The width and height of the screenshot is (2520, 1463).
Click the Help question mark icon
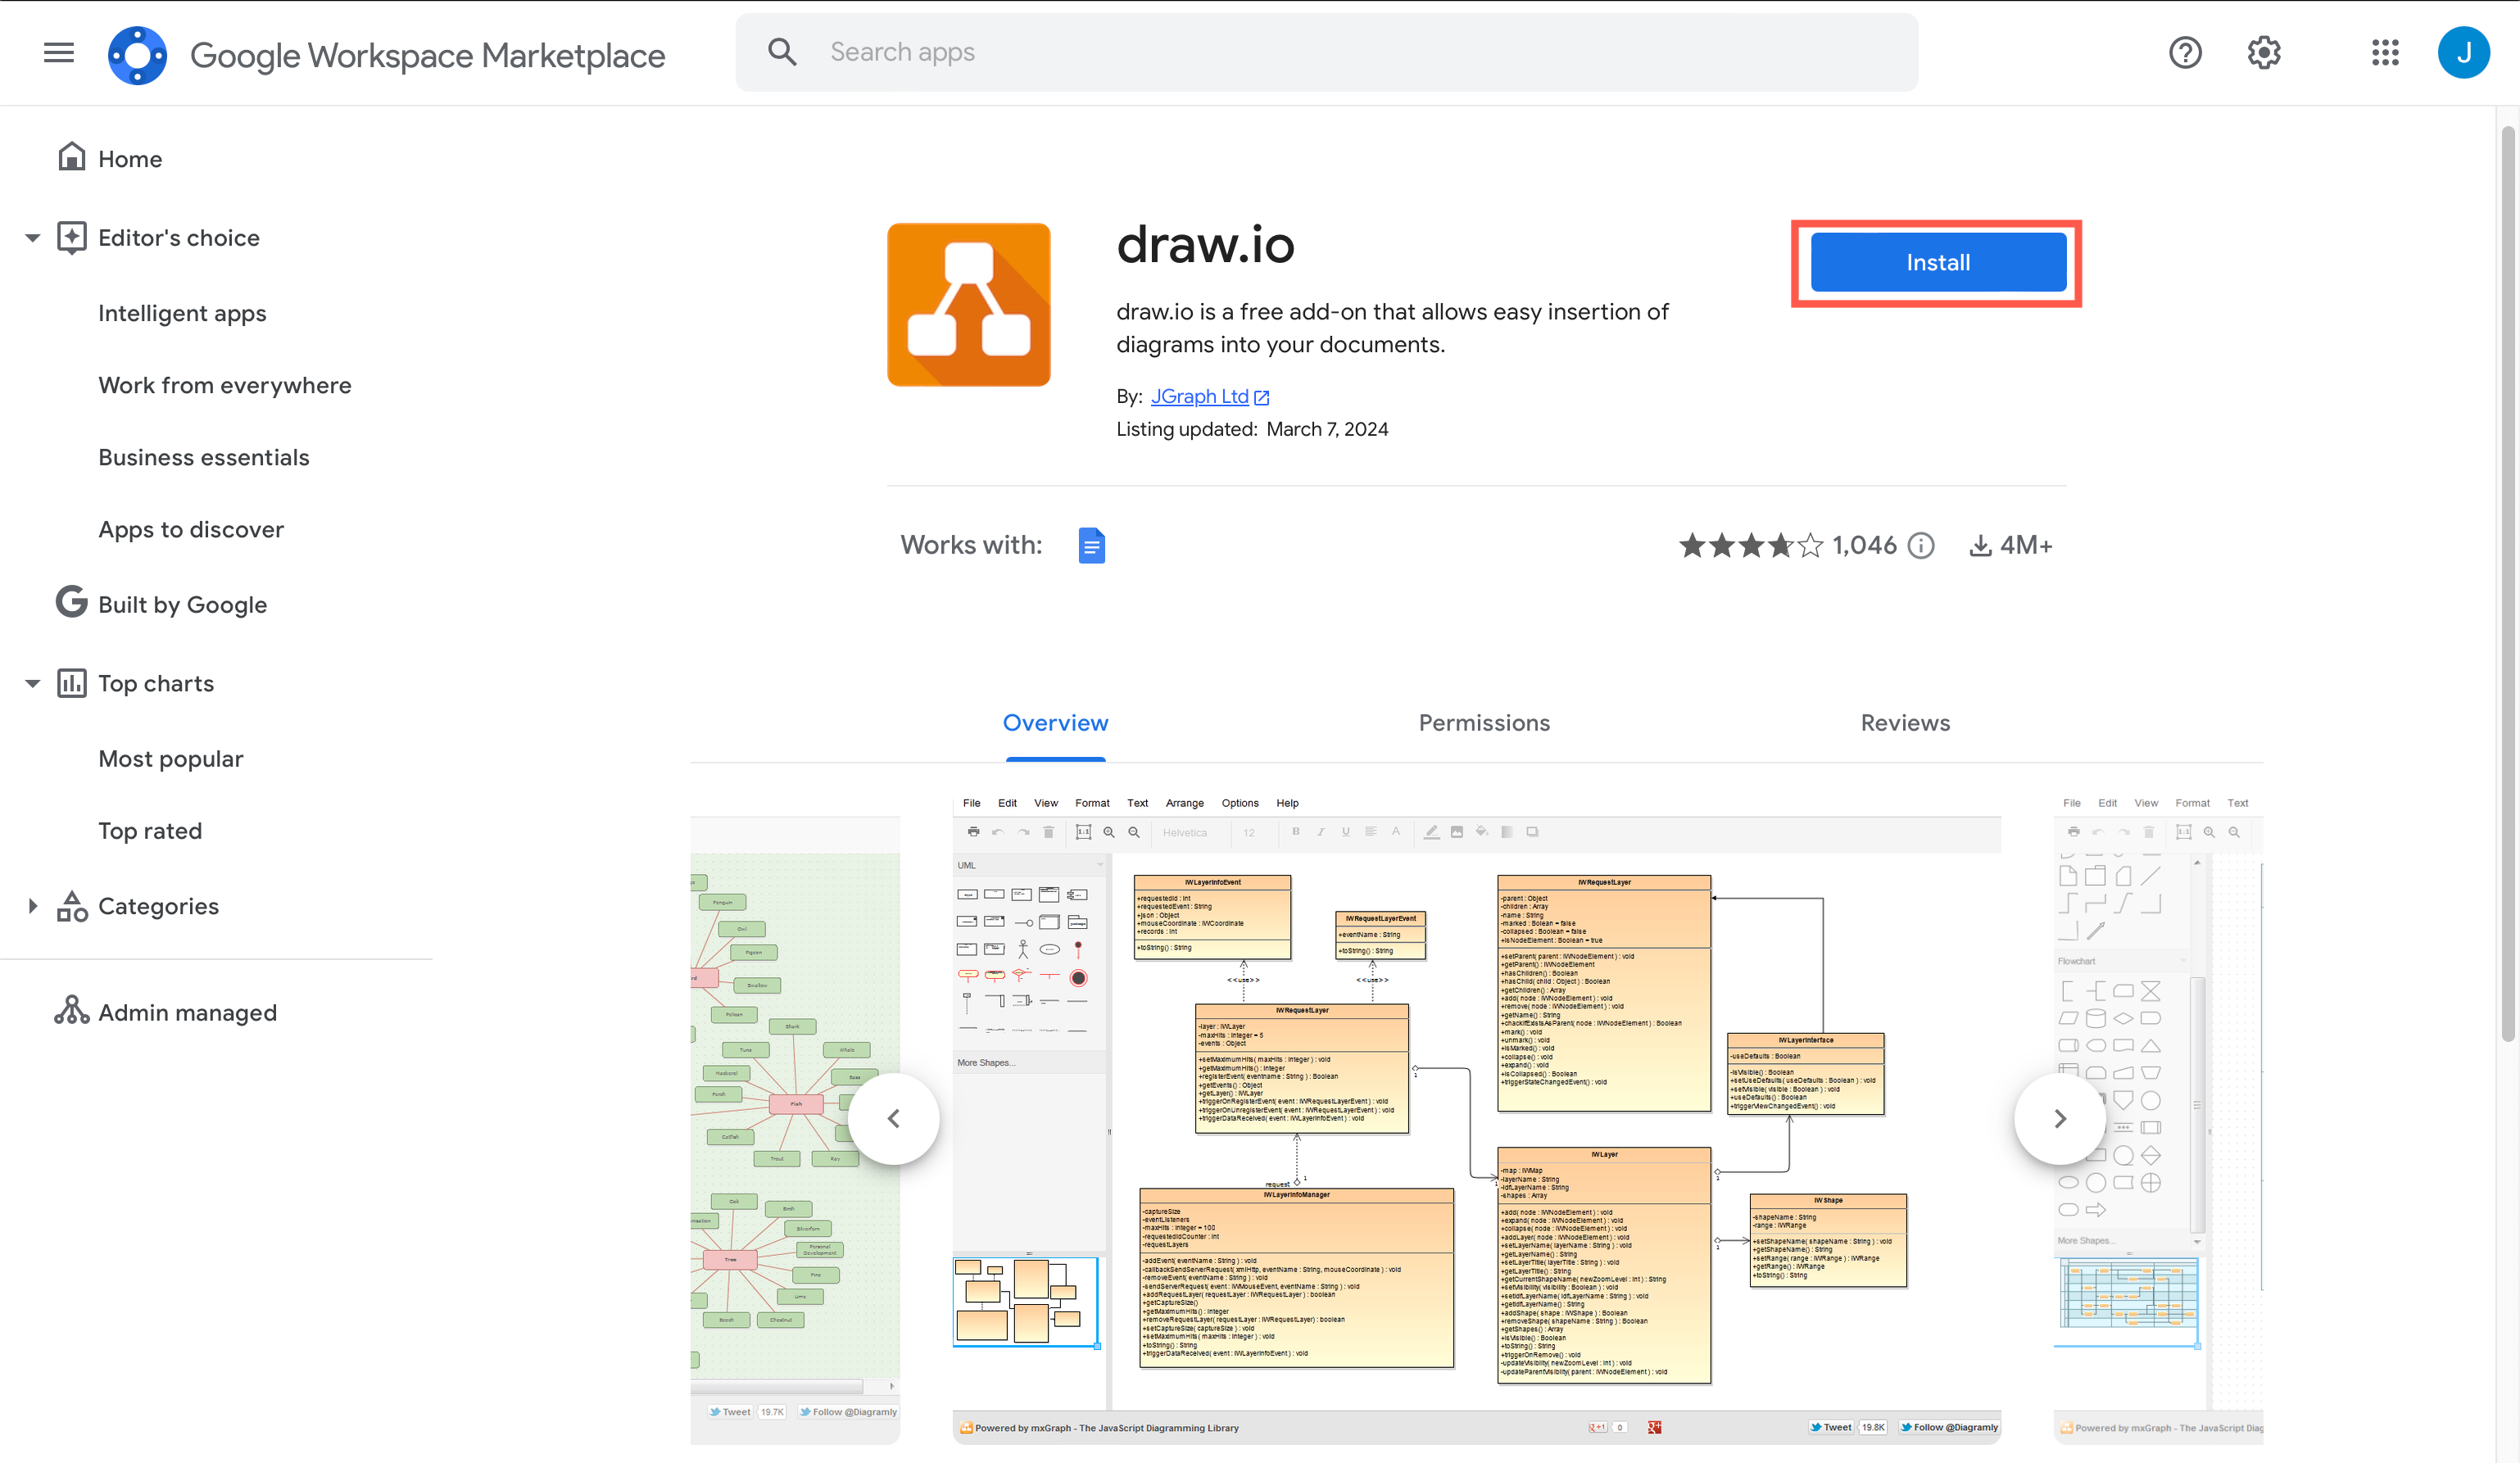point(2186,51)
